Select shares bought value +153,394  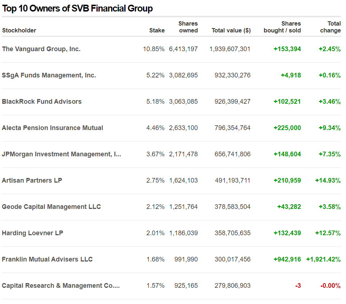(287, 49)
